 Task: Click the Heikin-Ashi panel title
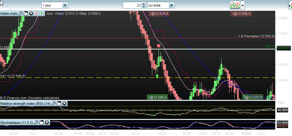(9, 13)
